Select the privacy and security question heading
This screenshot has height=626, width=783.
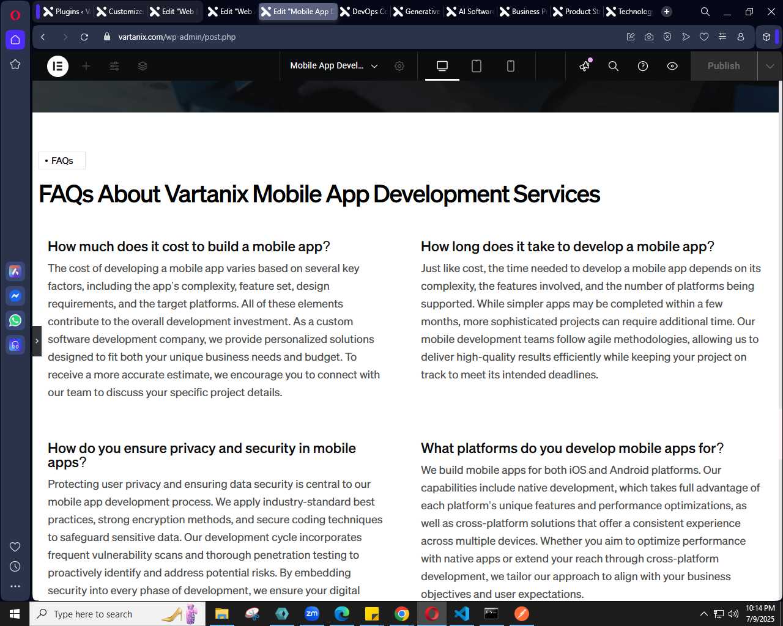point(202,455)
